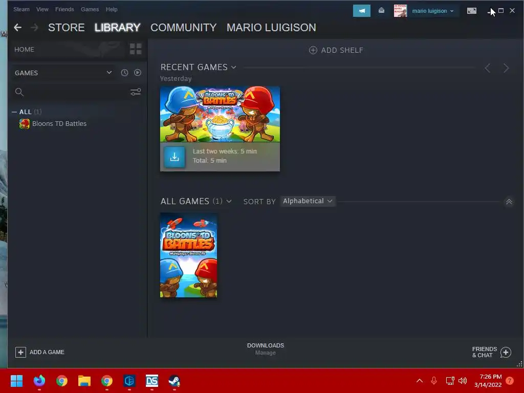Click the forward navigation arrow

coord(34,28)
